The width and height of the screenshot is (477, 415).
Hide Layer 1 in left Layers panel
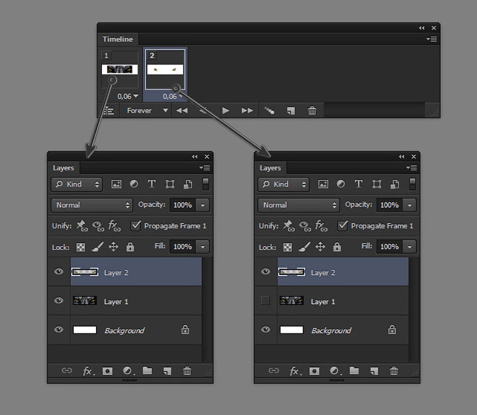pos(59,301)
